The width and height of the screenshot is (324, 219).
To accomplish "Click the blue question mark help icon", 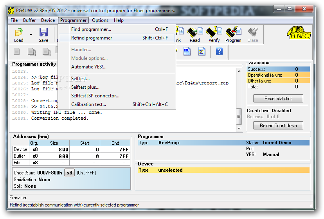I will (x=219, y=51).
